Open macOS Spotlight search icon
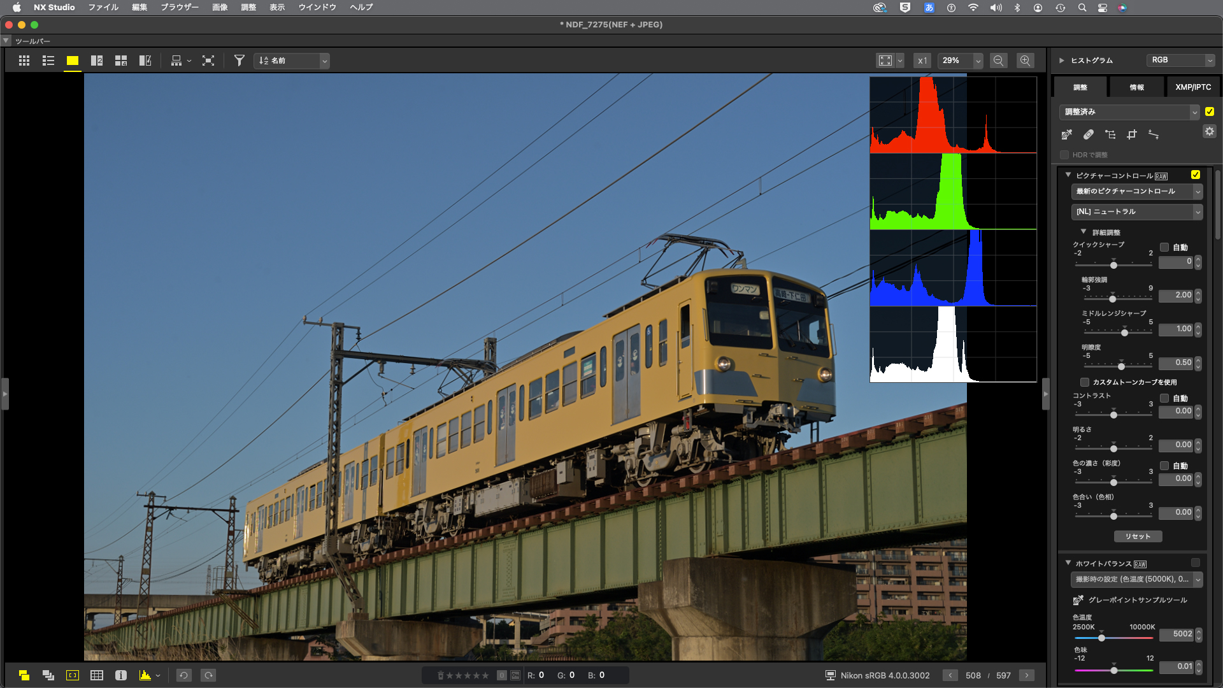The width and height of the screenshot is (1223, 688). (x=1082, y=8)
